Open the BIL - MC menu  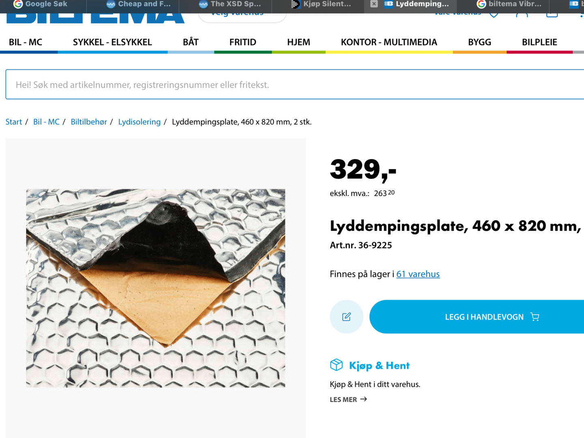pyautogui.click(x=26, y=42)
